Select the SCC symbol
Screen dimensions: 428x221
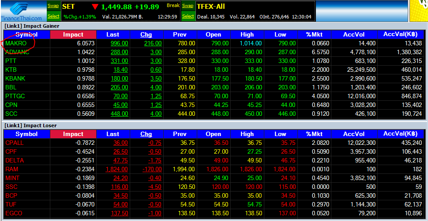[11, 114]
